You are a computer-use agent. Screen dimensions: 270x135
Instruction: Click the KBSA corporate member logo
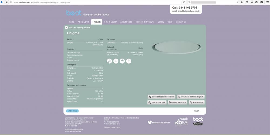tap(181, 122)
